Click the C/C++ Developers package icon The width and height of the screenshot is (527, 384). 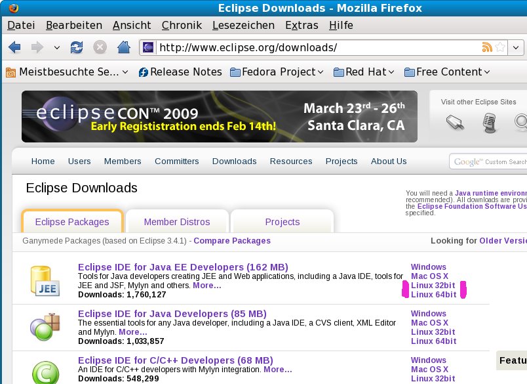pos(45,370)
